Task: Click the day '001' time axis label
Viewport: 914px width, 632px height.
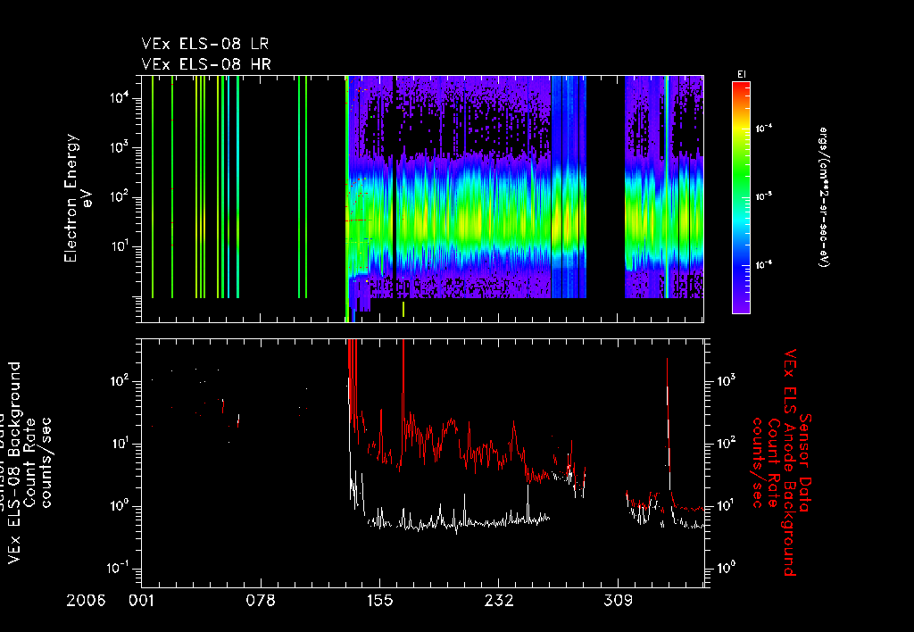Action: tap(144, 600)
